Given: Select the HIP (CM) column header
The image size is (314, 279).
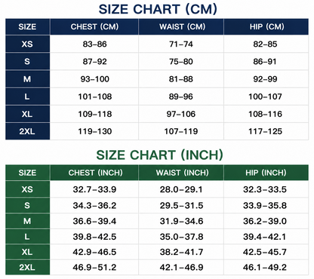Looking at the screenshot, I should tap(266, 26).
